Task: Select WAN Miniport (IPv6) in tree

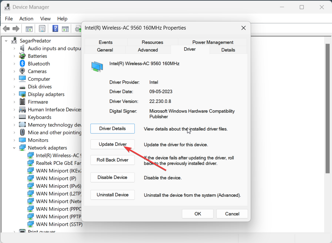Action: [x=59, y=186]
